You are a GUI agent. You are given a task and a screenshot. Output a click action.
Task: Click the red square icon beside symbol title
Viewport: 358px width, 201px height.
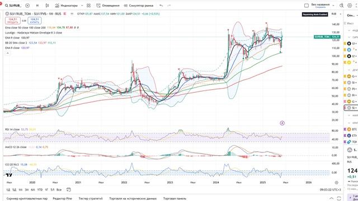[x=65, y=13]
